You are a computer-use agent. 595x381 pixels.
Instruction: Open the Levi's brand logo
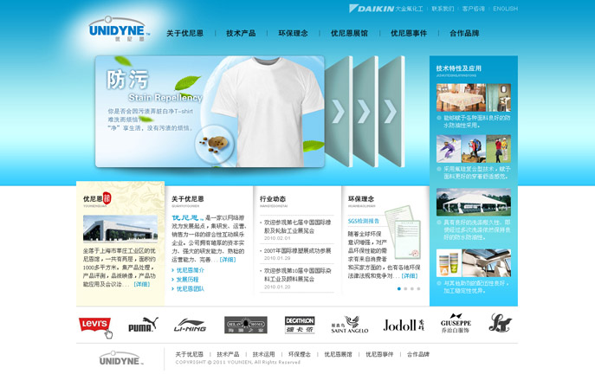(x=95, y=326)
